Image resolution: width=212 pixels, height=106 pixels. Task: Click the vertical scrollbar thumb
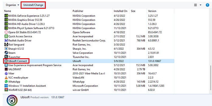[211, 78]
